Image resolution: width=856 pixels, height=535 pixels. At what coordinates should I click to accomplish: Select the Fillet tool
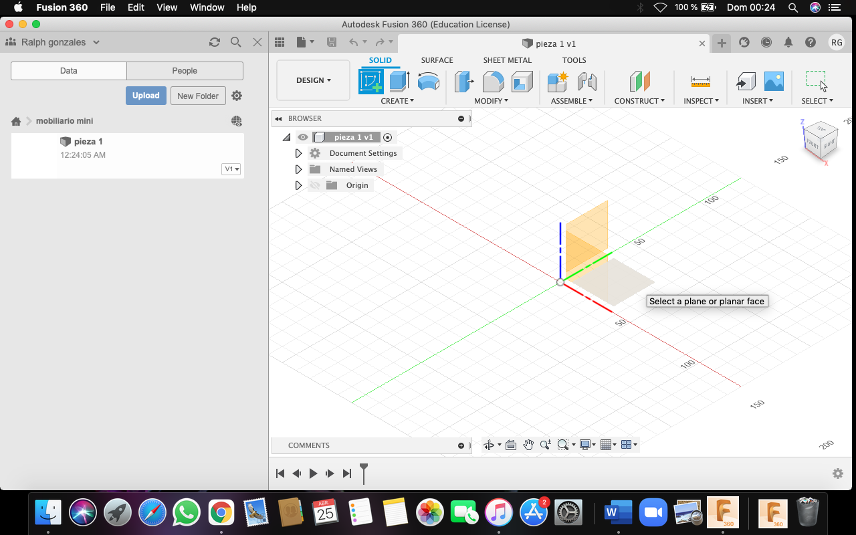tap(494, 82)
